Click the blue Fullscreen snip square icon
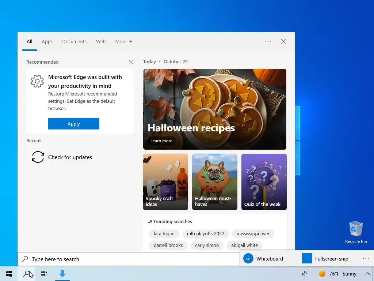 [x=307, y=259]
